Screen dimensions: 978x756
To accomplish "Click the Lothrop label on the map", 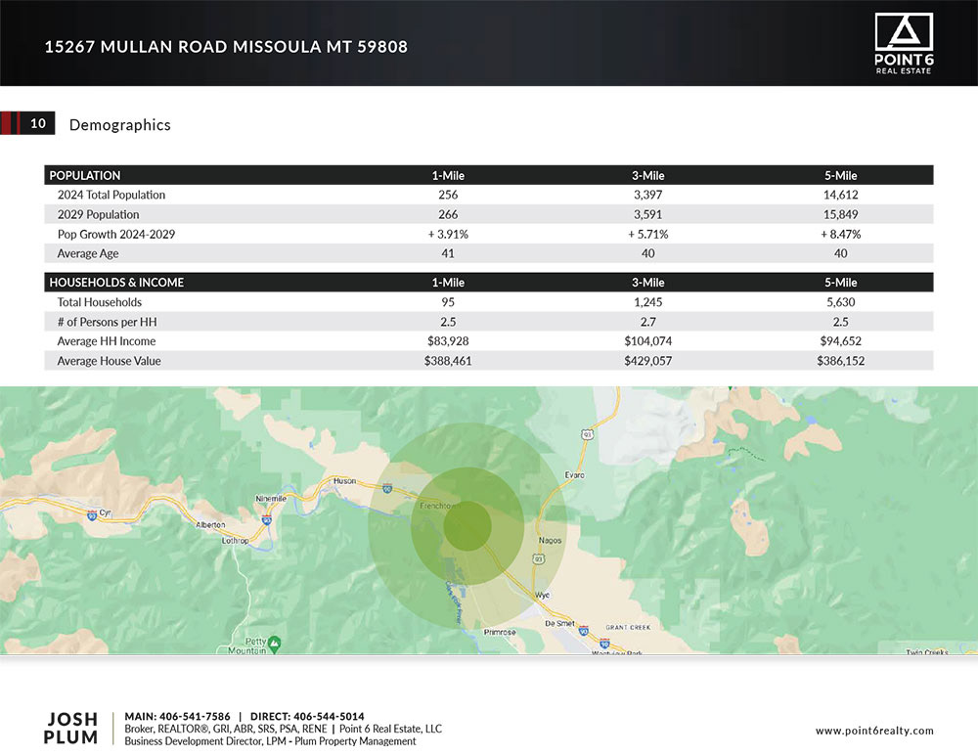I will click(235, 540).
